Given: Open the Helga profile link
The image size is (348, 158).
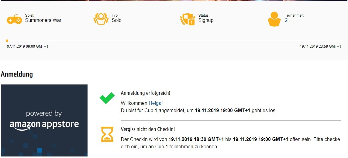Looking at the screenshot, I should point(155,103).
